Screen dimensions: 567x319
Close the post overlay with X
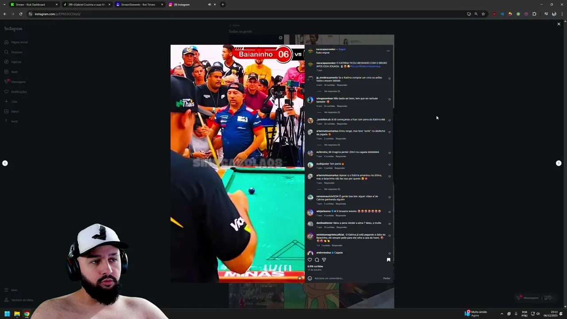[x=559, y=24]
